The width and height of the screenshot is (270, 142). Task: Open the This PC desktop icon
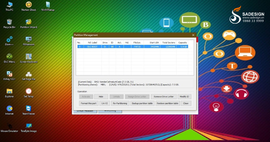9,6
